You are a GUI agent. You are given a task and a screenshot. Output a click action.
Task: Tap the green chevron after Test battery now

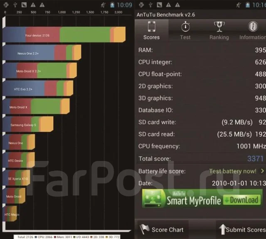pyautogui.click(x=262, y=171)
